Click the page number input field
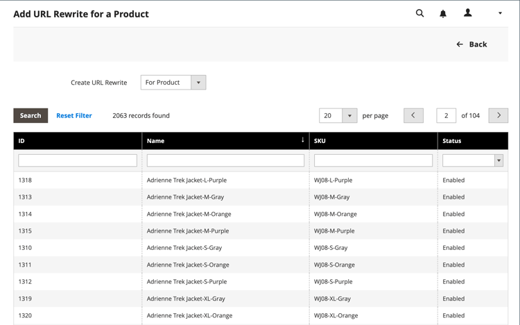Image resolution: width=520 pixels, height=325 pixels. [x=446, y=116]
